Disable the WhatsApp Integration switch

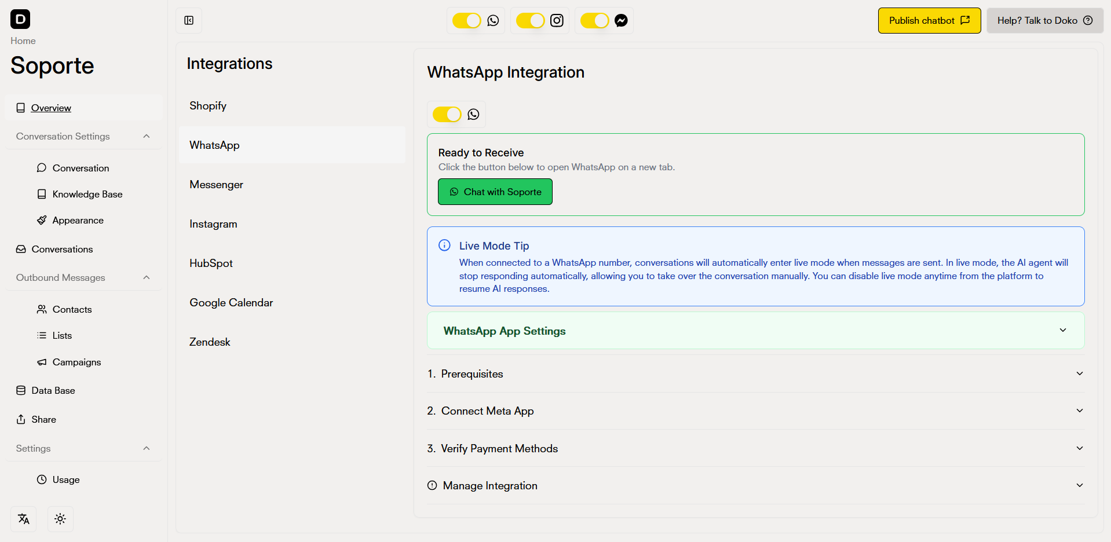[x=447, y=115]
